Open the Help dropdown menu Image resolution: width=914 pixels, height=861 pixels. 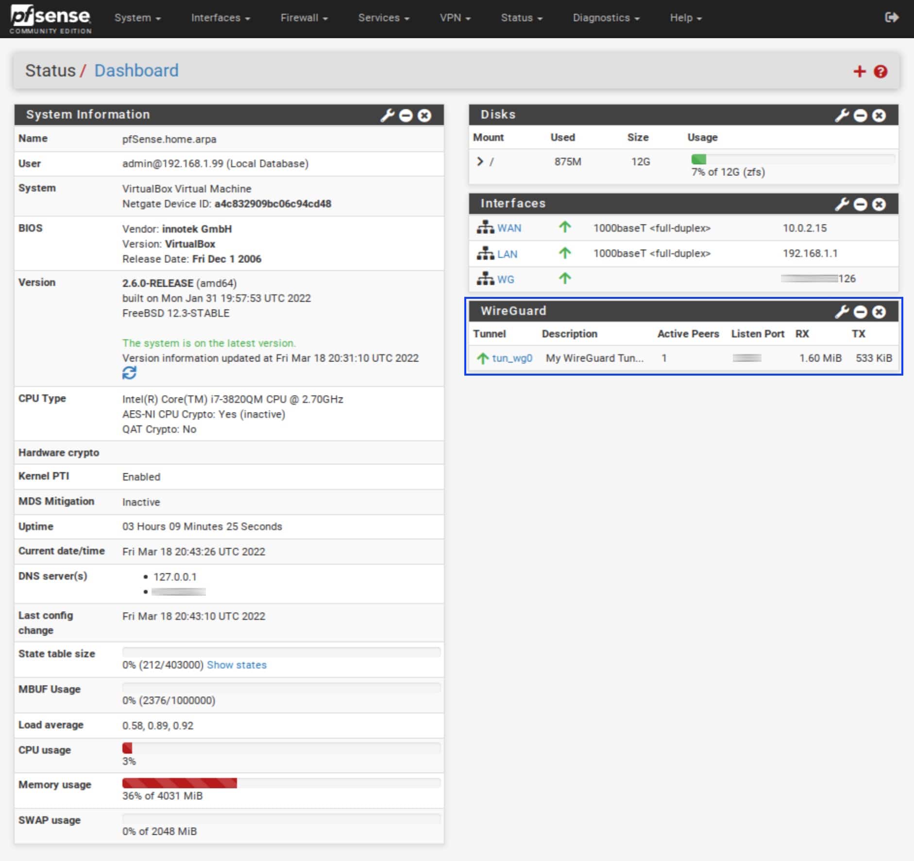[686, 18]
